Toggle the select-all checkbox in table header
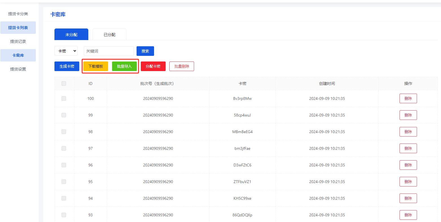Viewport: 441px width, 222px height. [x=64, y=83]
